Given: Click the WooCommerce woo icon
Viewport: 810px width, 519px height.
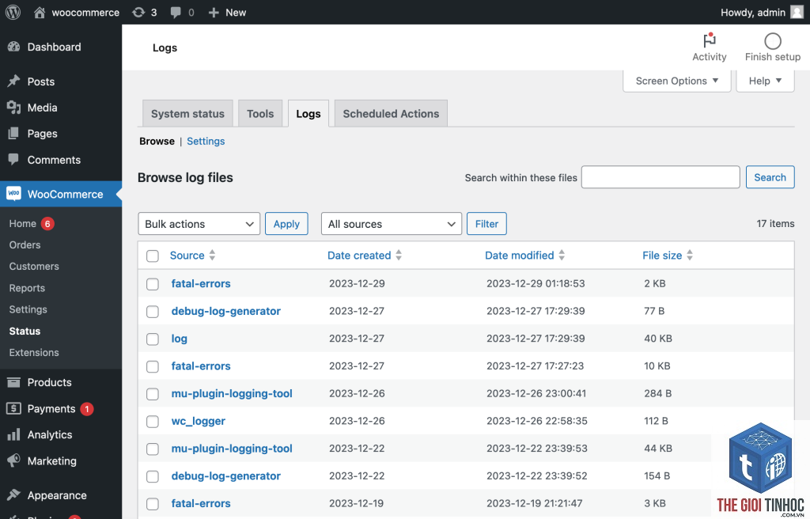Looking at the screenshot, I should coord(14,194).
